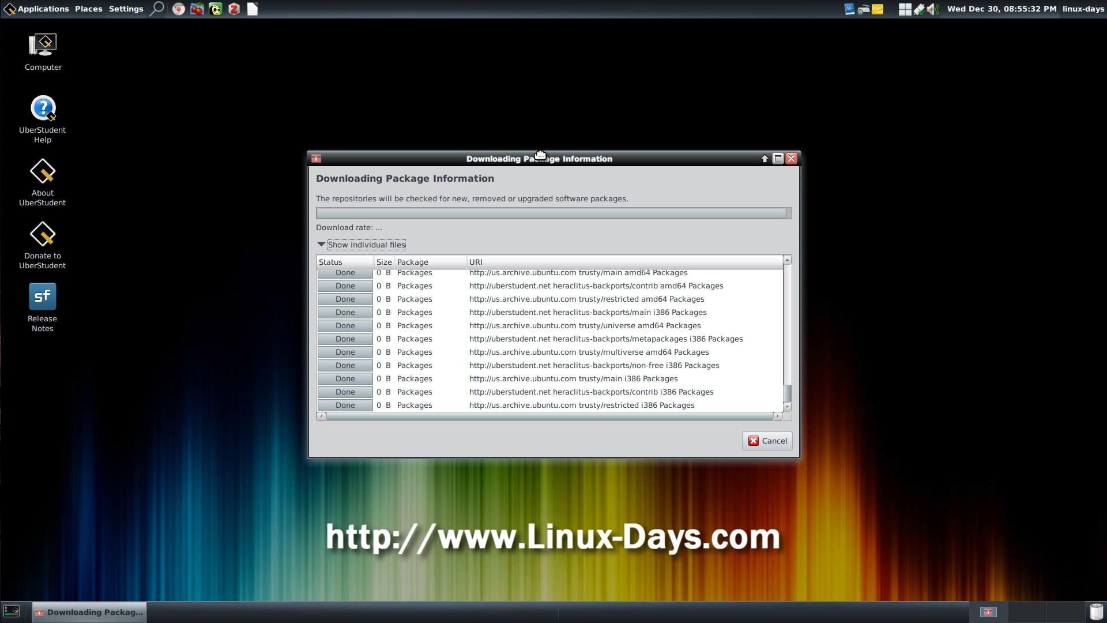Launch the green smiley face launcher icon
Image resolution: width=1107 pixels, height=623 pixels.
pyautogui.click(x=216, y=9)
